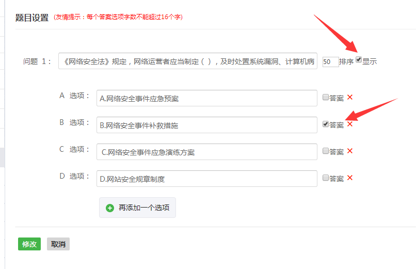Click the 答案 label beside option D
Screen dimensions: 416x269
click(337, 179)
